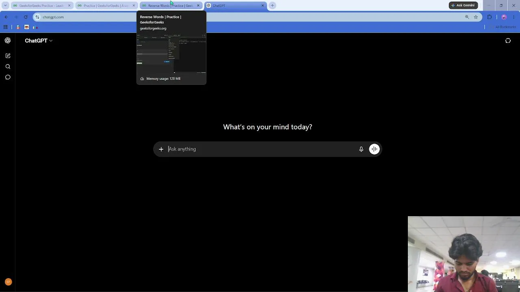Open the ChatGPT logo sidebar toggle
520x292 pixels.
click(8, 41)
